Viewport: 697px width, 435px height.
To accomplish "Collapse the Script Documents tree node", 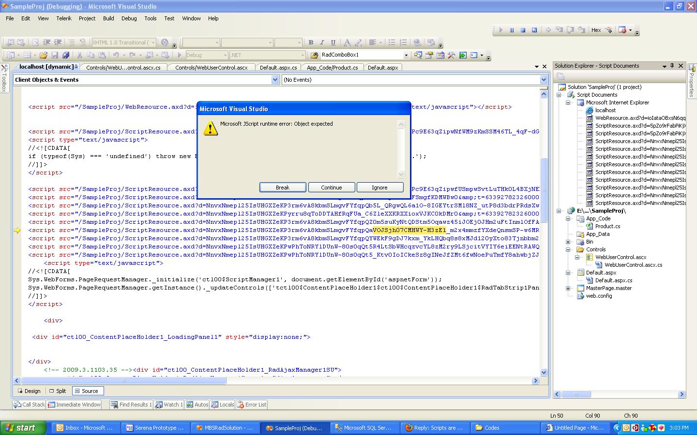I will (x=559, y=95).
